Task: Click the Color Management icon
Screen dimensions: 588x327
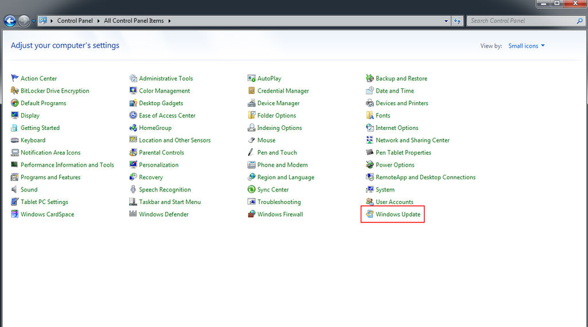Action: tap(133, 90)
